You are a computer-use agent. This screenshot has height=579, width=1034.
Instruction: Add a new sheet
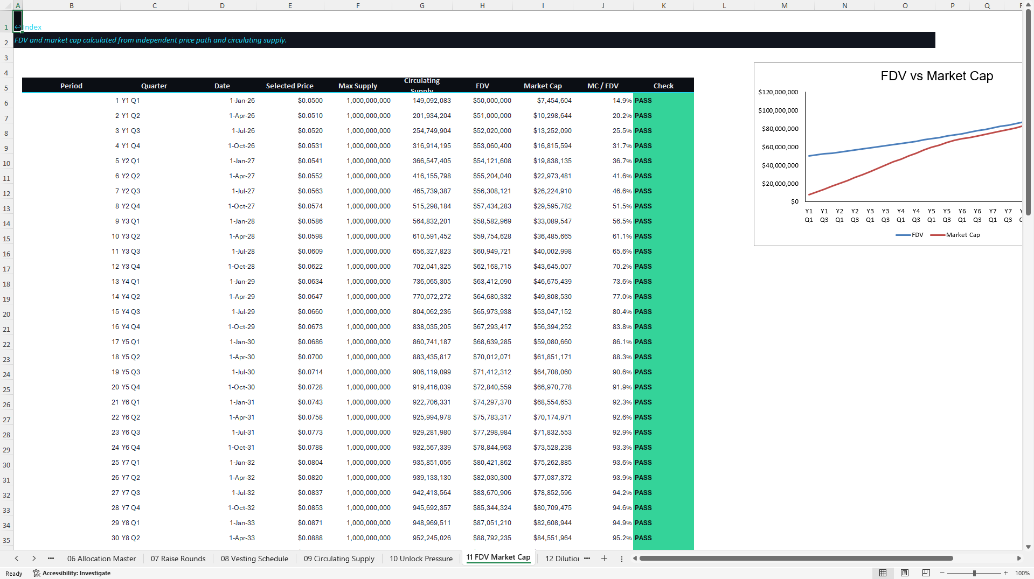point(604,559)
